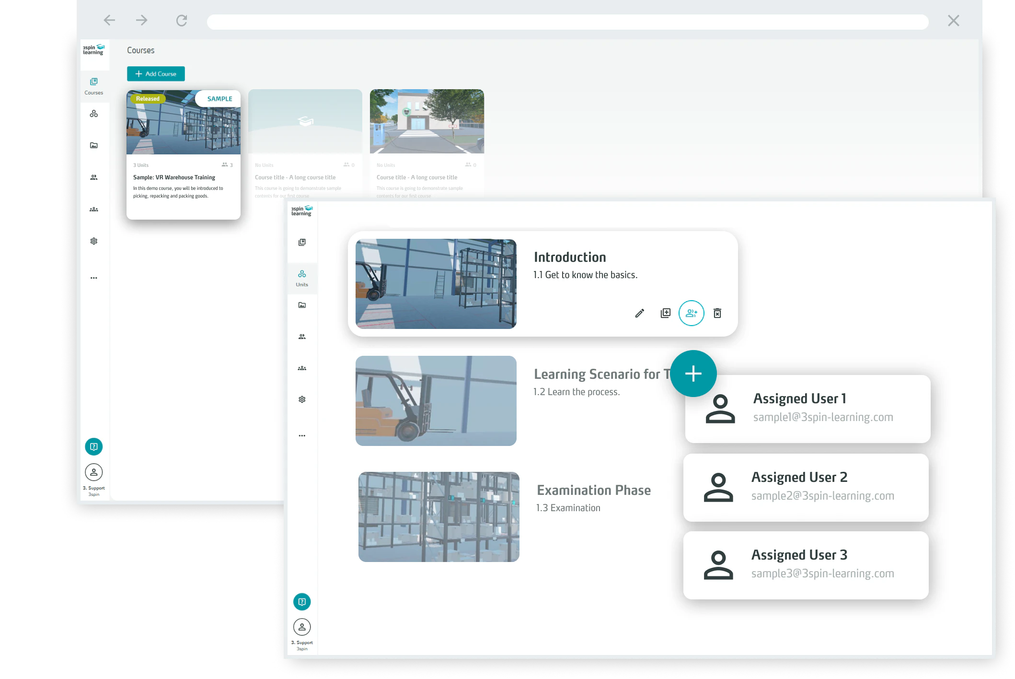
Task: Reload the page with the refresh icon
Action: coord(182,20)
